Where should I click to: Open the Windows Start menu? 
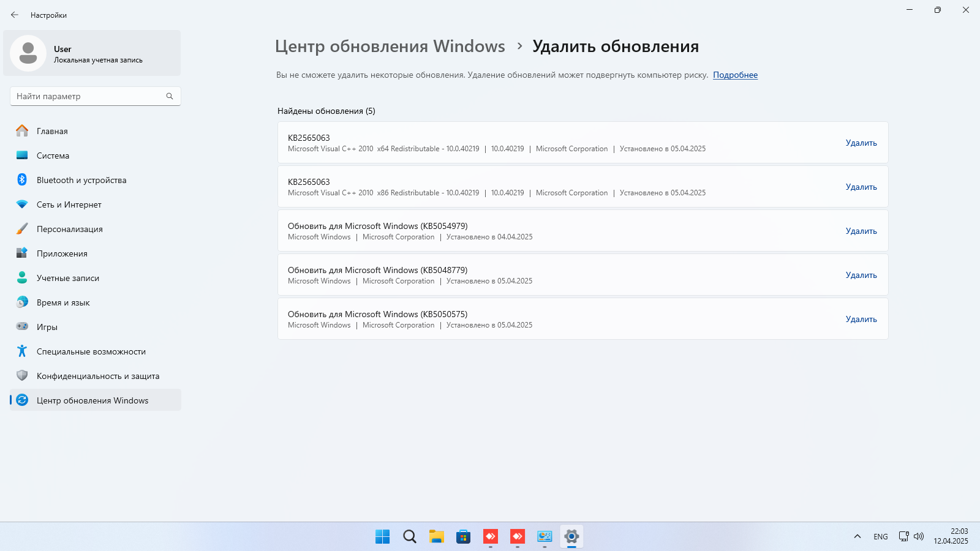coord(383,537)
